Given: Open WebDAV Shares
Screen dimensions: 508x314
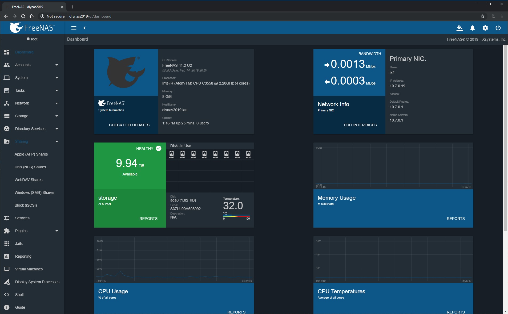Looking at the screenshot, I should coord(29,180).
